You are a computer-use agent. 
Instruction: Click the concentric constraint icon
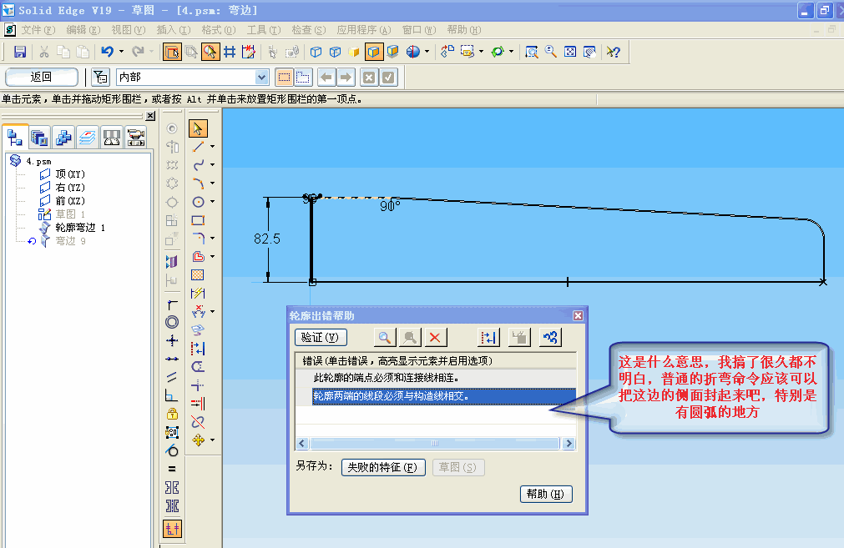point(172,322)
